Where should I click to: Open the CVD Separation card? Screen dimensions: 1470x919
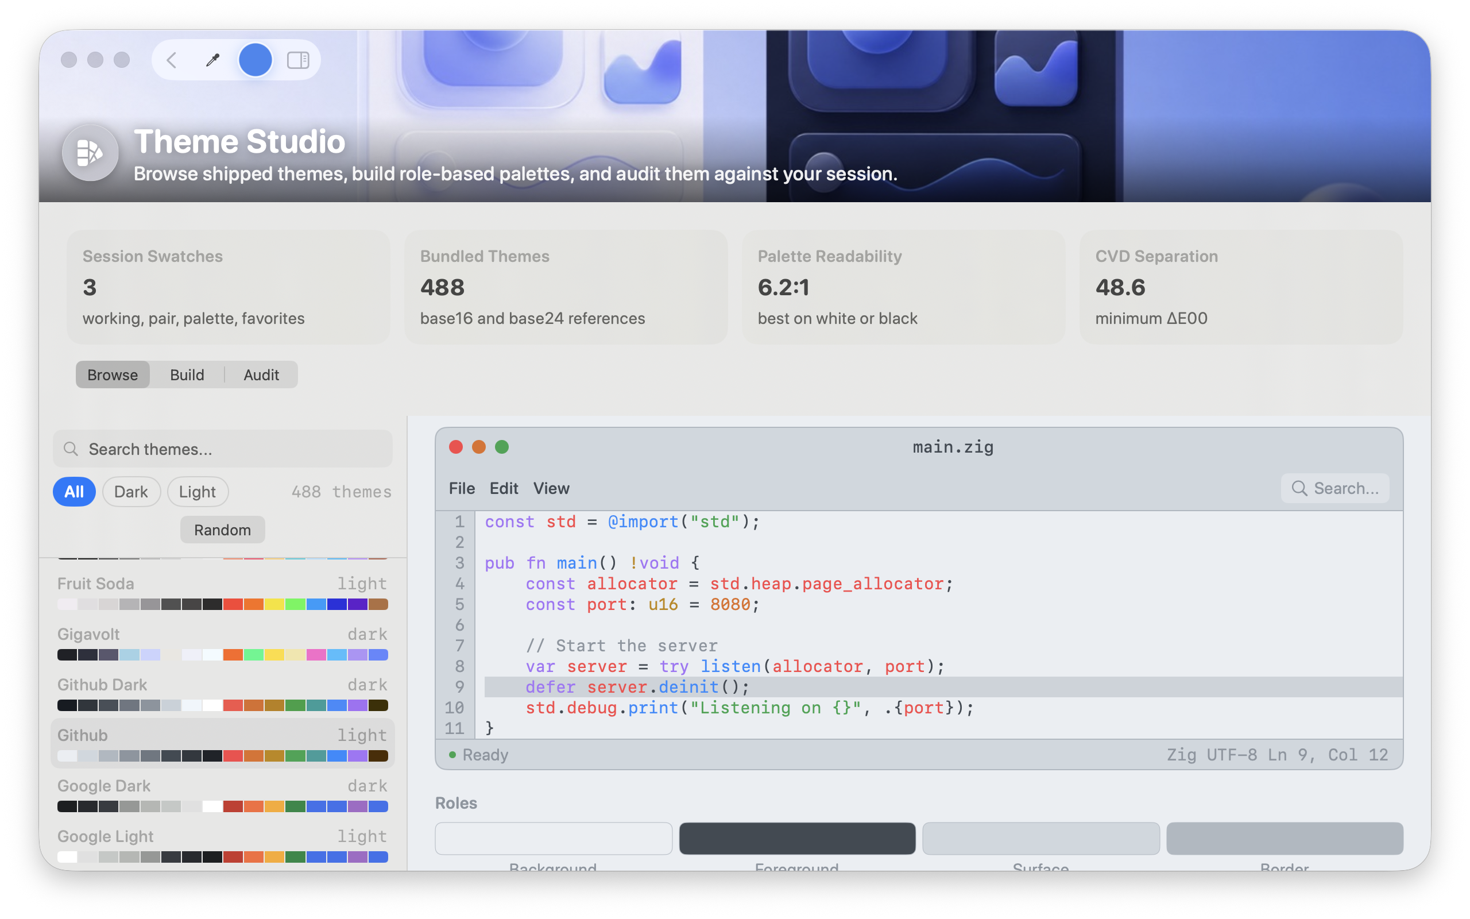pos(1241,287)
